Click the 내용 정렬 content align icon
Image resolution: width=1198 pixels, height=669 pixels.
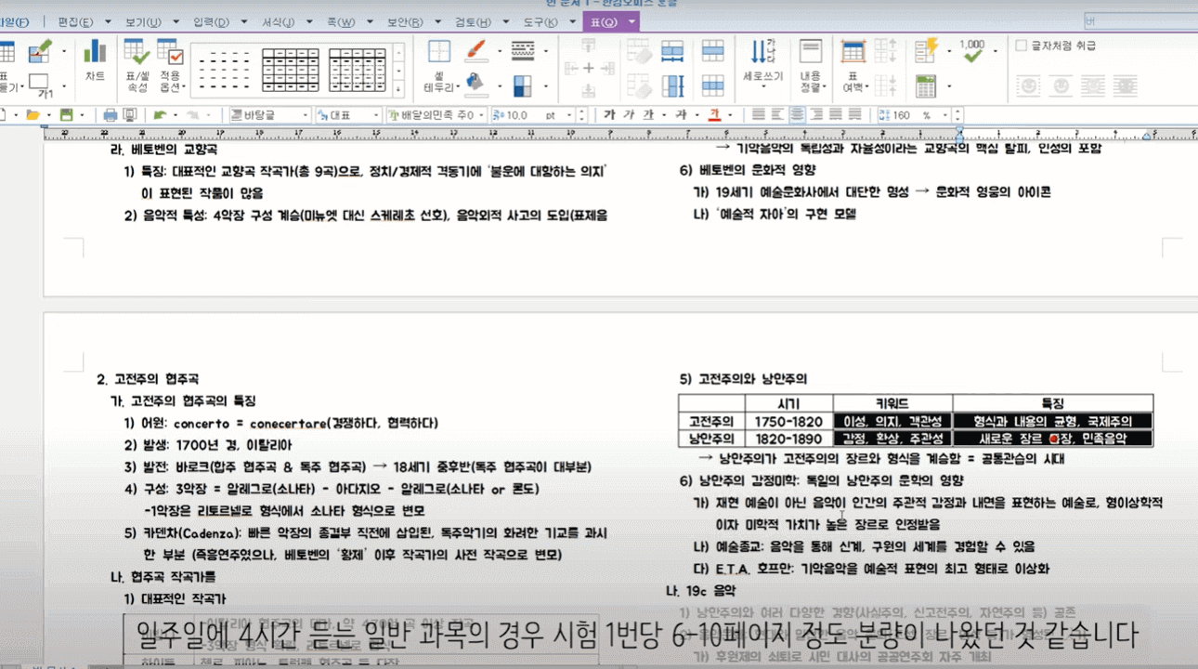811,65
